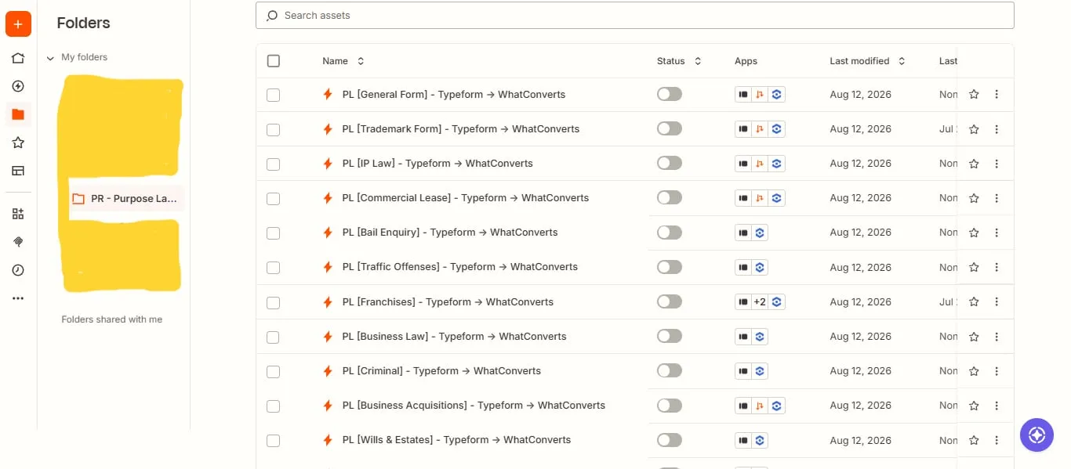Tick the select-all checkbox in the header
Screen dimensions: 1071x469
click(x=273, y=61)
